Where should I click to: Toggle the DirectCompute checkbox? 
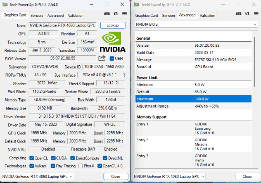(72, 158)
